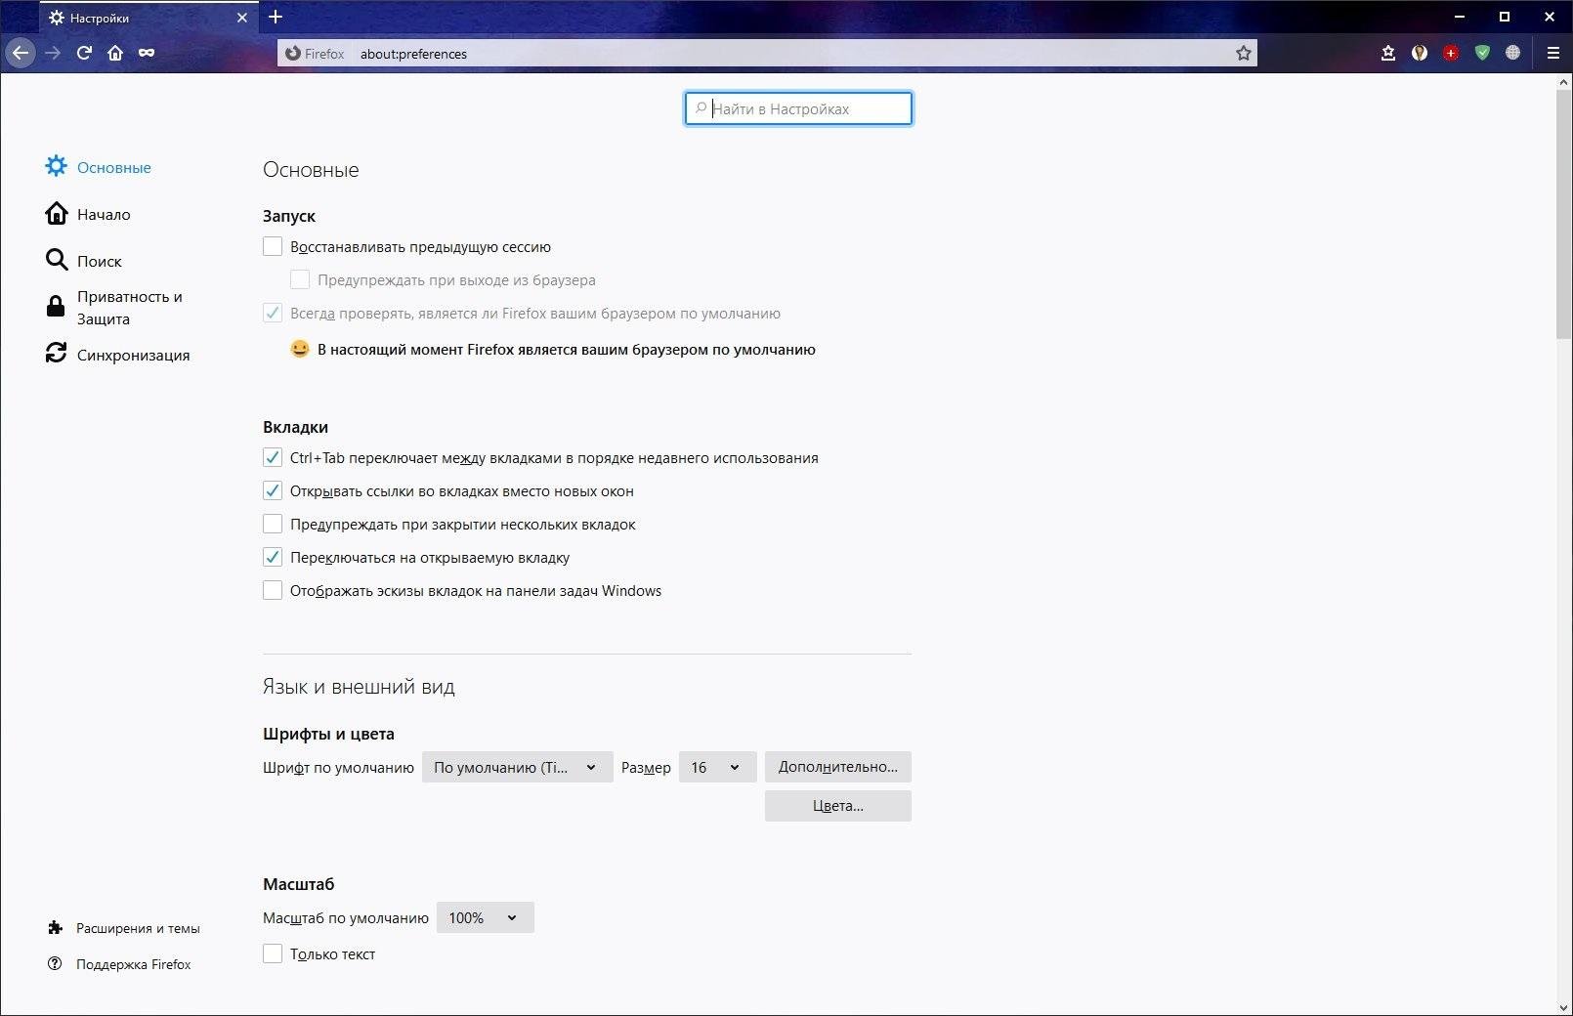The width and height of the screenshot is (1573, 1016).
Task: Open the default zoom 100% dropdown
Action: coord(485,918)
